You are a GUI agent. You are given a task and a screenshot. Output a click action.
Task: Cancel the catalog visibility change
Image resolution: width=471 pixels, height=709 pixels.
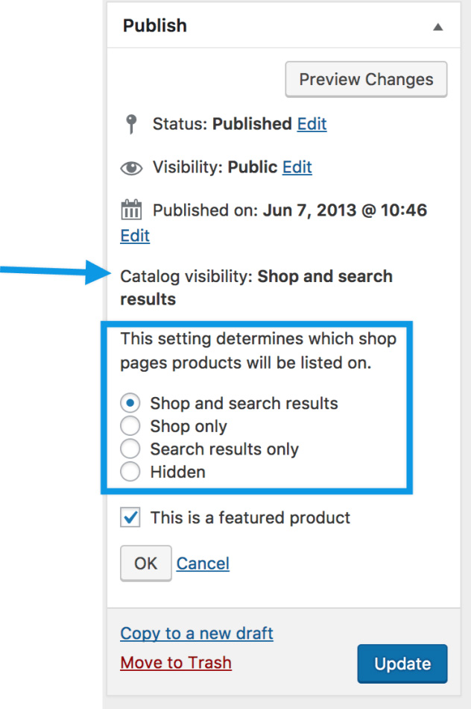point(203,563)
